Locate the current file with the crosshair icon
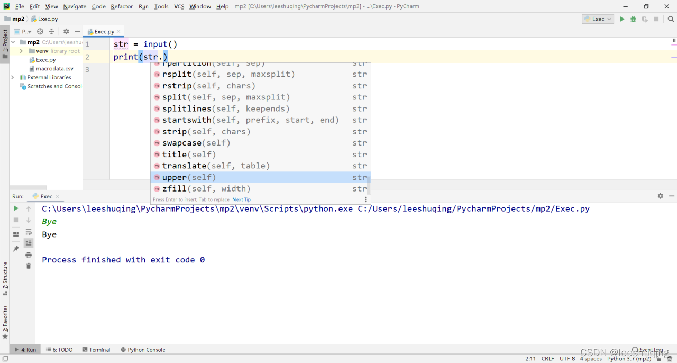 point(40,32)
